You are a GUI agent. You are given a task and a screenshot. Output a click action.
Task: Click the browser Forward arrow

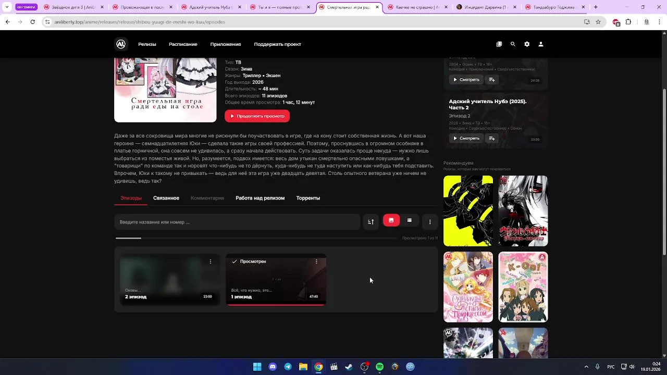pos(20,22)
